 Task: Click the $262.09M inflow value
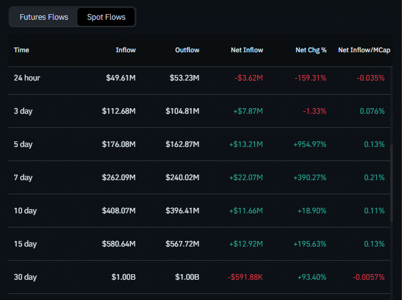(x=119, y=178)
